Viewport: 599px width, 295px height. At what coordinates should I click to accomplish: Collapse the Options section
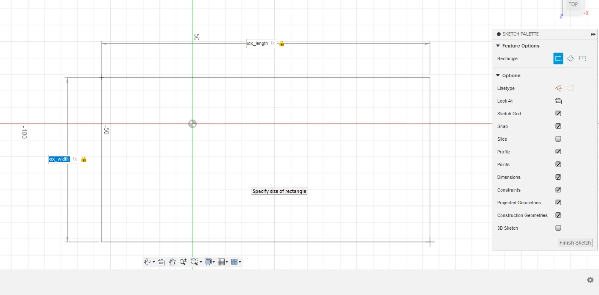(498, 75)
